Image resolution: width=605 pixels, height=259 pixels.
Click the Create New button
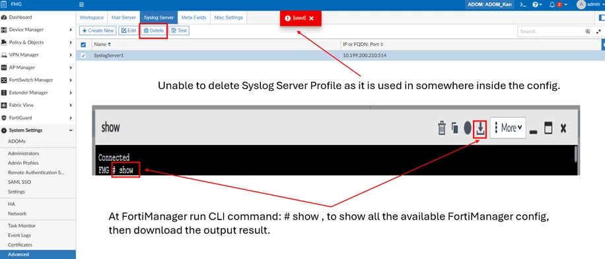[x=98, y=30]
